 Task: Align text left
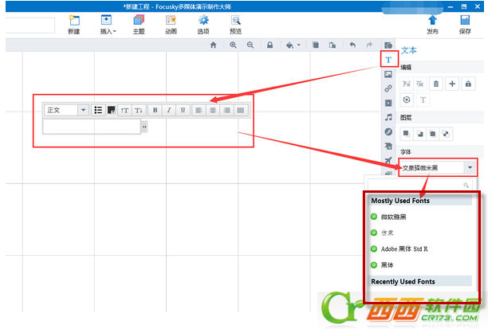coord(199,111)
